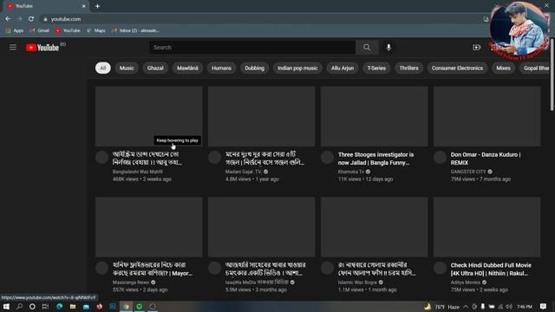Open Bangladeshi Waz Mahfil channel name
The height and width of the screenshot is (312, 555).
pyautogui.click(x=138, y=172)
